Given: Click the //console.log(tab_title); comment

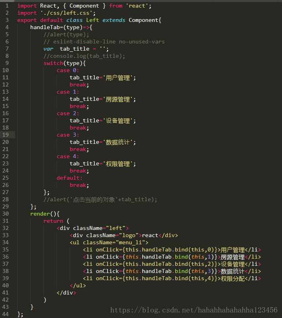Looking at the screenshot, I should pos(84,56).
